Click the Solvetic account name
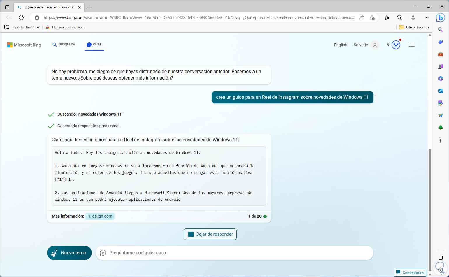 [361, 45]
